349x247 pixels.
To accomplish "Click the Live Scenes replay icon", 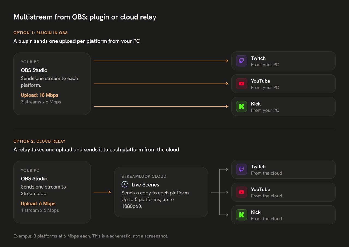I will click(125, 184).
